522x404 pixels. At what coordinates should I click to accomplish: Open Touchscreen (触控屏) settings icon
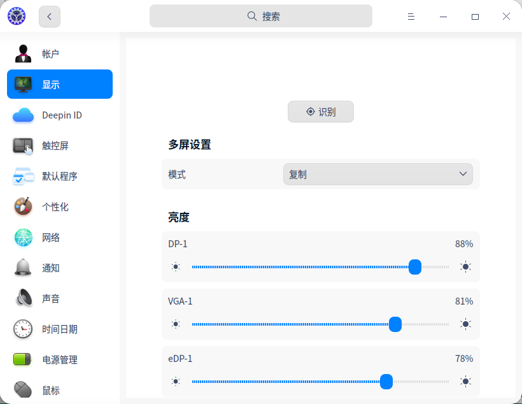[24, 146]
